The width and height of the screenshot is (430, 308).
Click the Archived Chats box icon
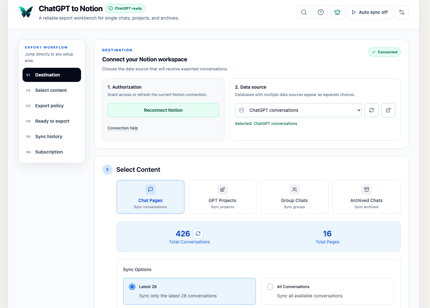point(367,189)
